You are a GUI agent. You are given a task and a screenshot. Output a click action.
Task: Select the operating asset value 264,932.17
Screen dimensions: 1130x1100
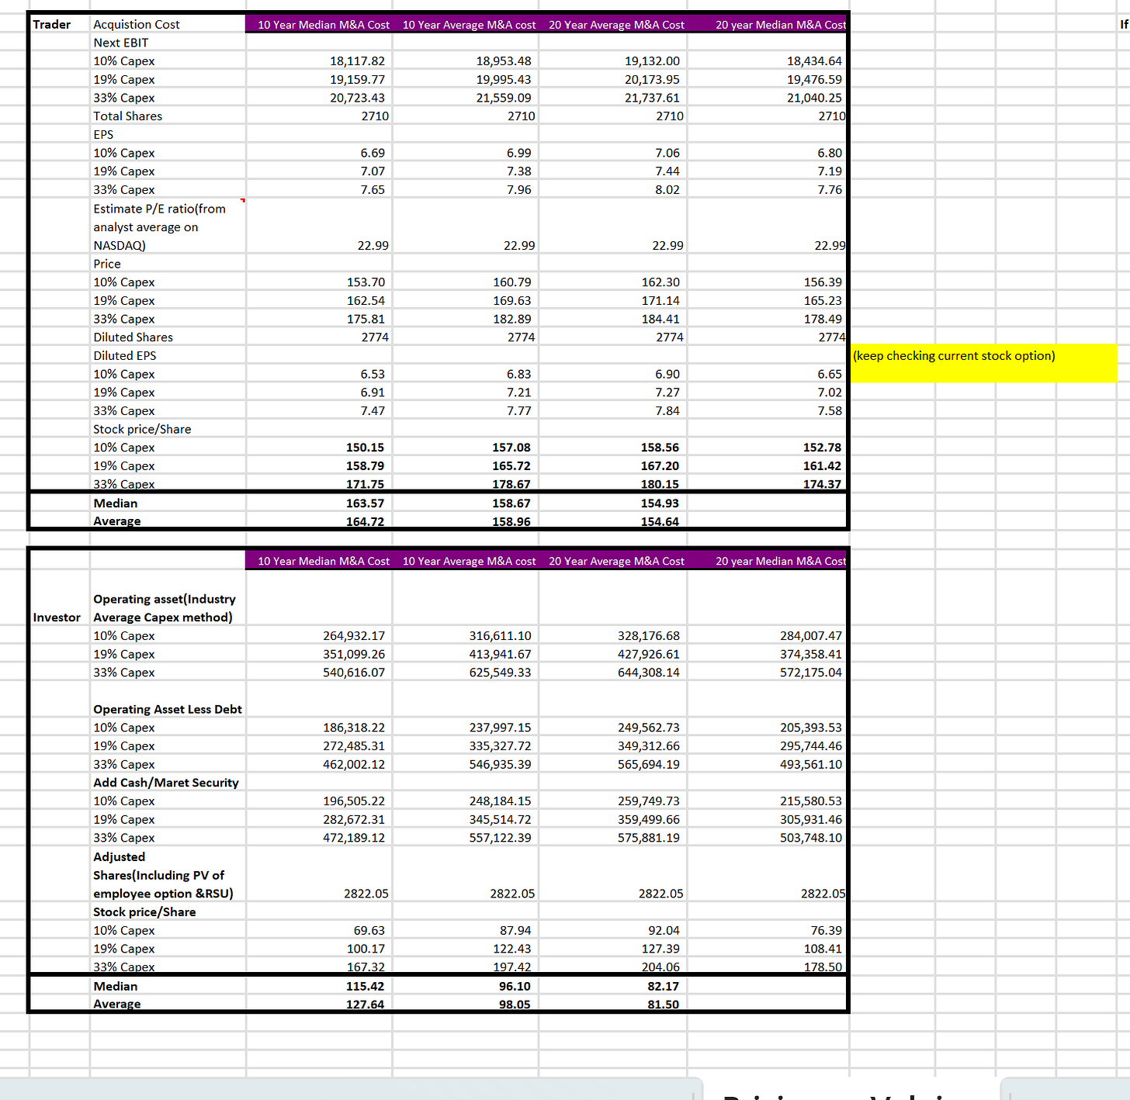tap(354, 636)
